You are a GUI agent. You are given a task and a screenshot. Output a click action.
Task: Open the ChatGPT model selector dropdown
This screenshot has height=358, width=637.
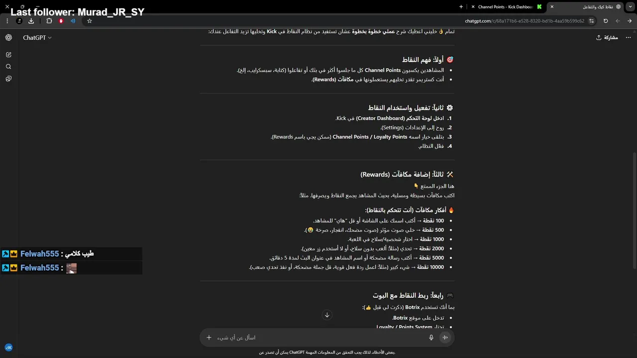pos(37,38)
